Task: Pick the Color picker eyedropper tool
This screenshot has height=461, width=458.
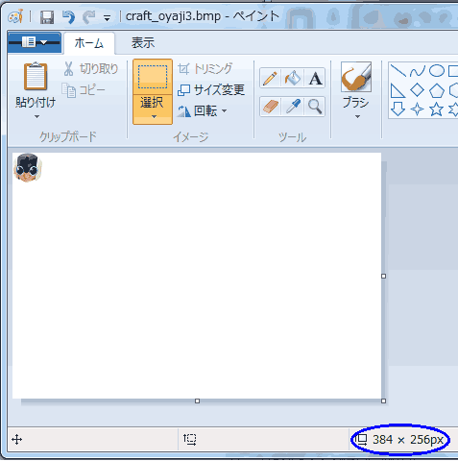Action: coord(292,107)
